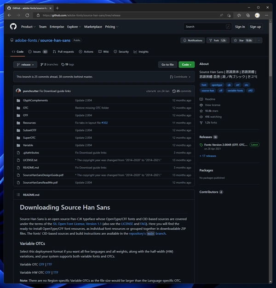Open the Team page

click(x=43, y=27)
